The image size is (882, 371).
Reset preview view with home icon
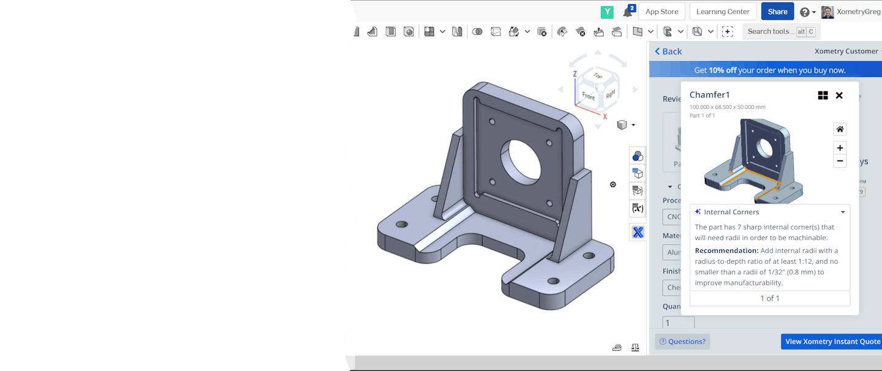840,129
